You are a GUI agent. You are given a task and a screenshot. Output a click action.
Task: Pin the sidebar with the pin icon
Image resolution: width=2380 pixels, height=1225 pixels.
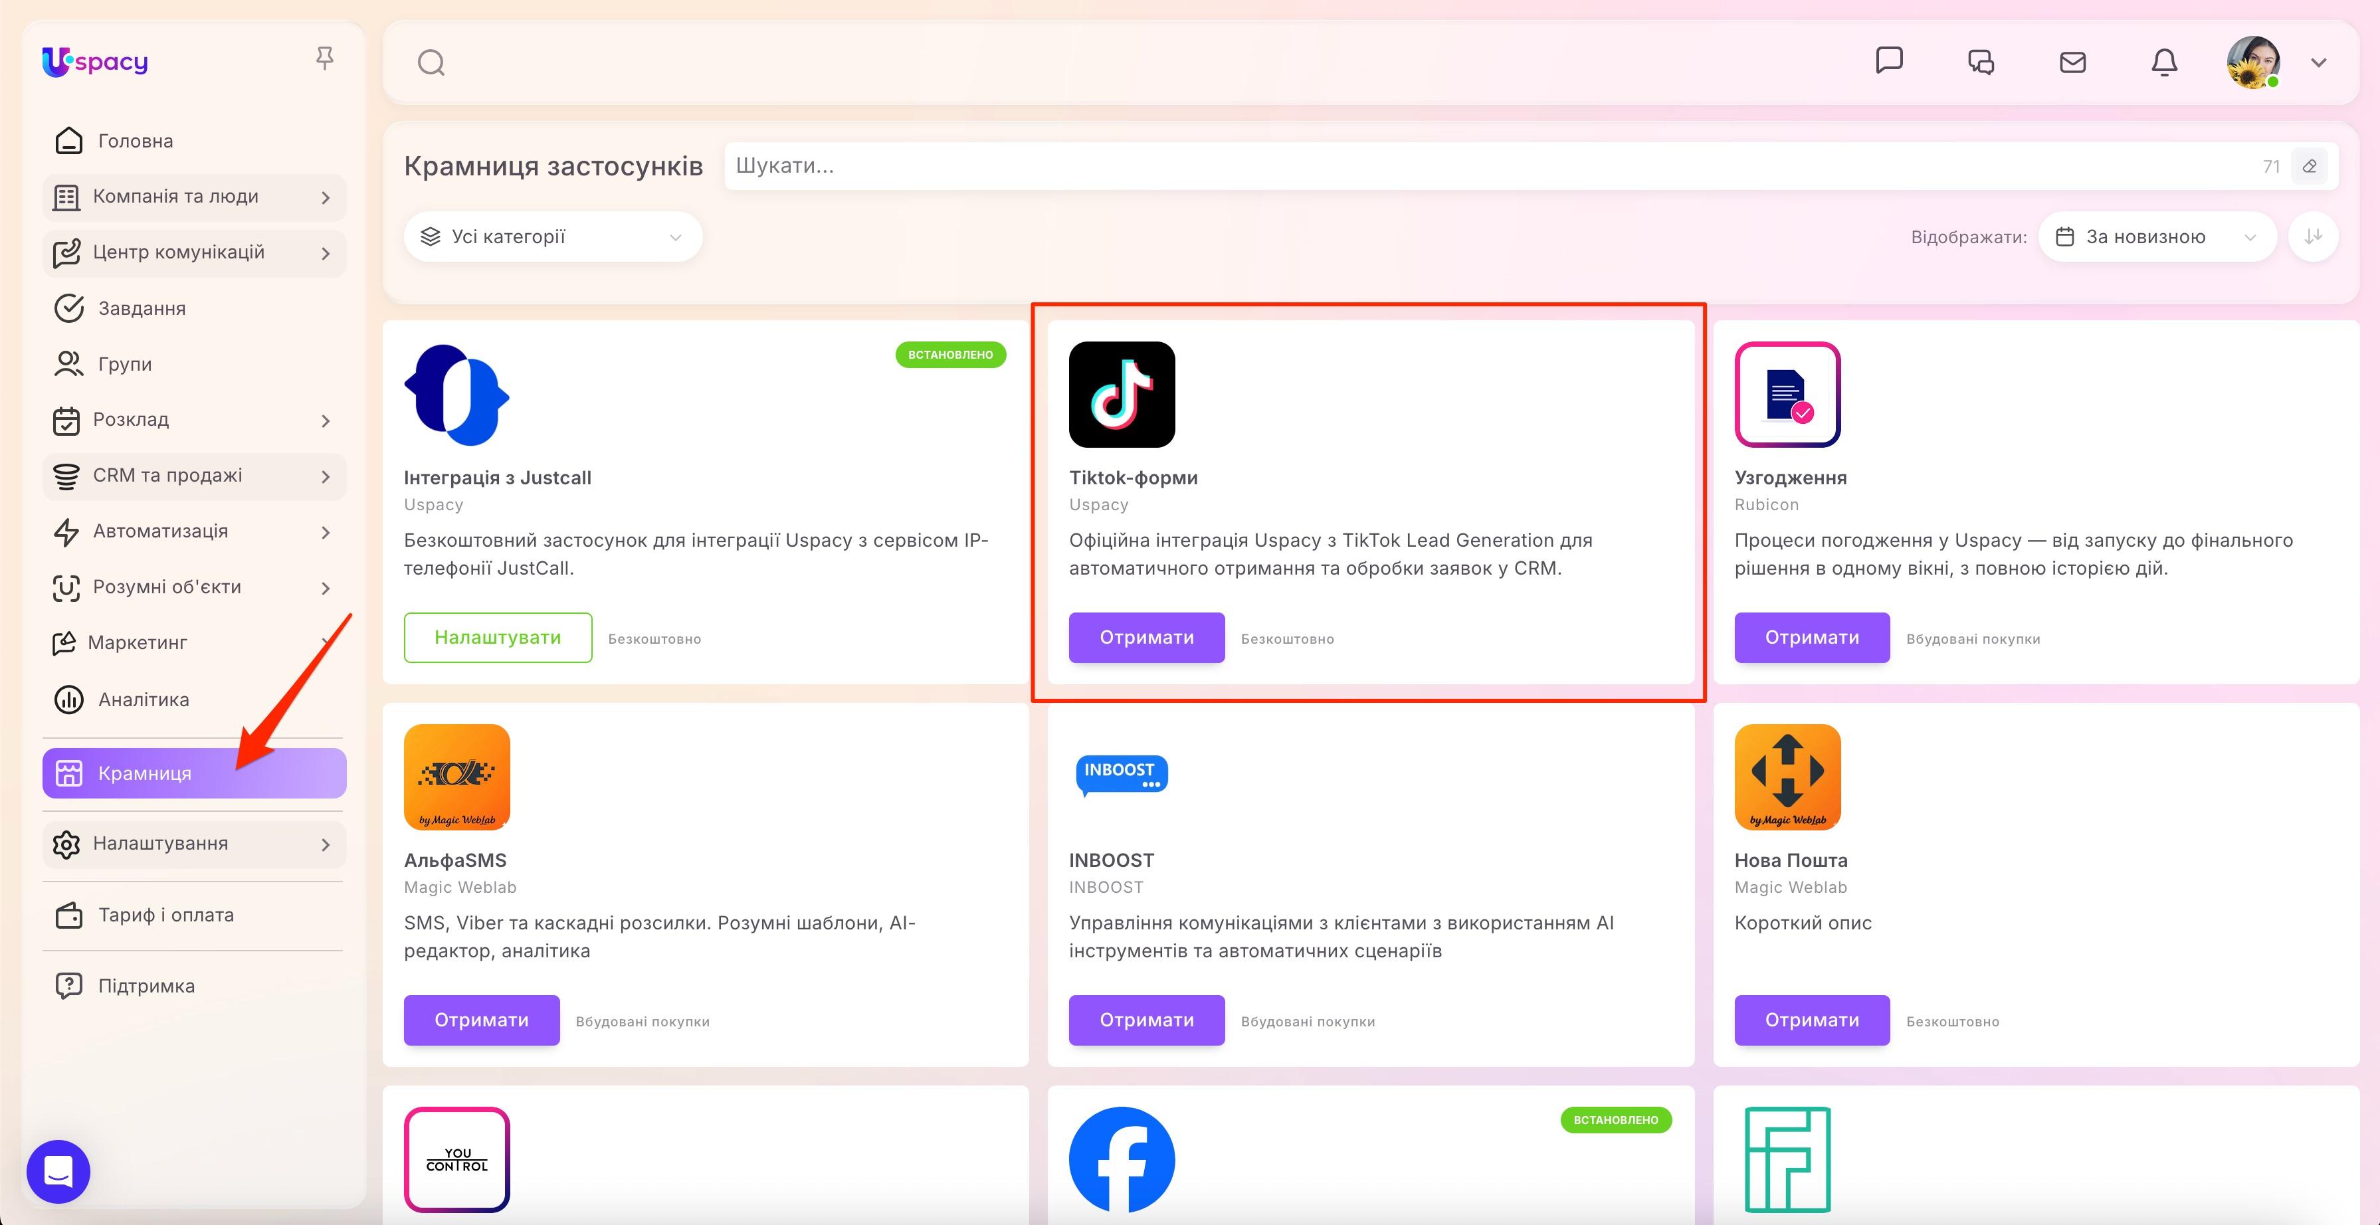point(324,59)
